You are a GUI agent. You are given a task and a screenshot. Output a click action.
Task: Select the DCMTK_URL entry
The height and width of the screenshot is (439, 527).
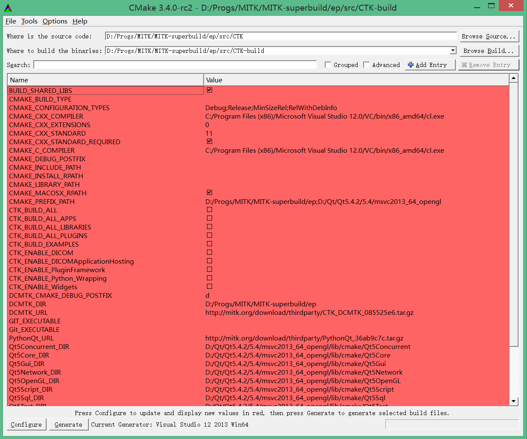pyautogui.click(x=29, y=312)
